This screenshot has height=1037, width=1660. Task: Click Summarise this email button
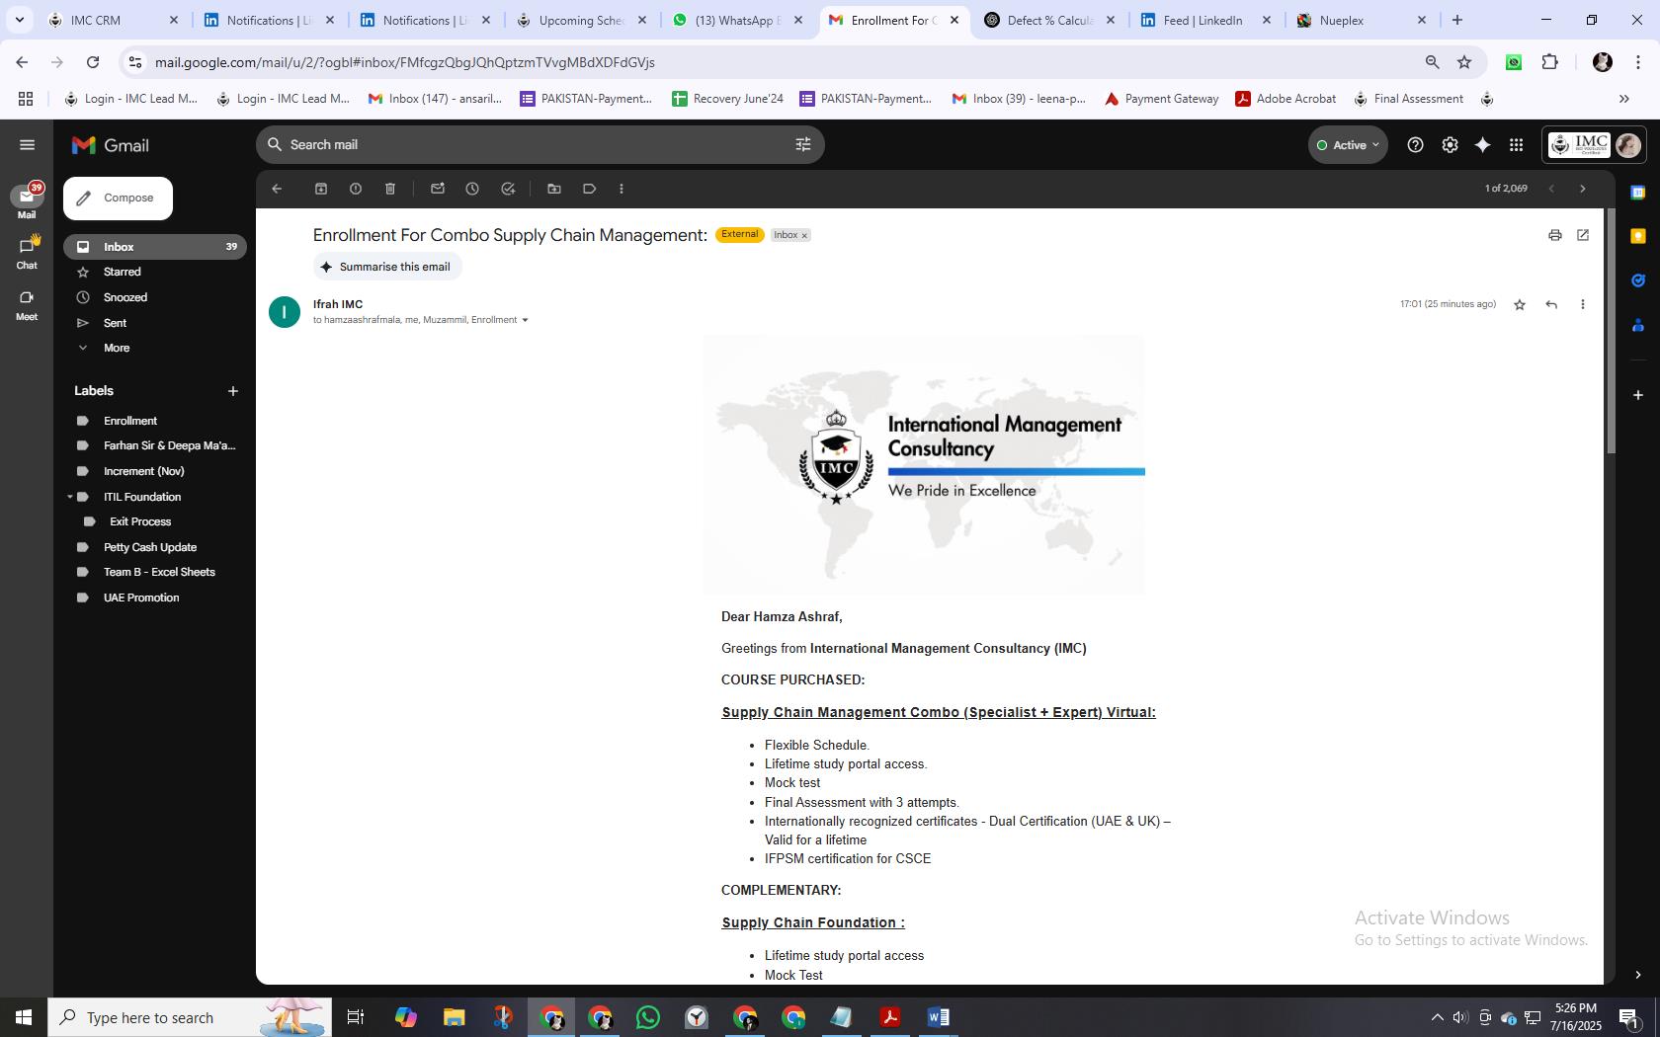(x=387, y=267)
